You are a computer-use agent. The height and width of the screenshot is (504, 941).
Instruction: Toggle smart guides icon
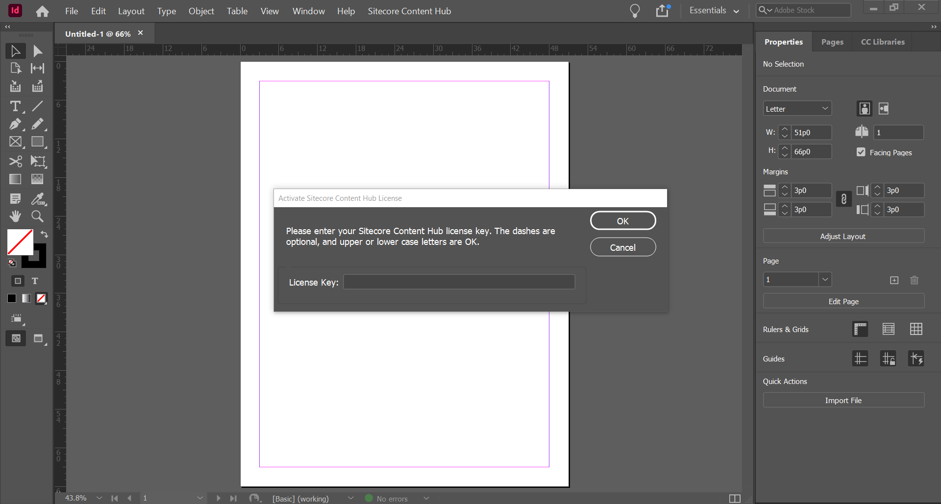(x=916, y=359)
